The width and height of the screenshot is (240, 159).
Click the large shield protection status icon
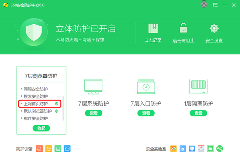pyautogui.click(x=34, y=32)
